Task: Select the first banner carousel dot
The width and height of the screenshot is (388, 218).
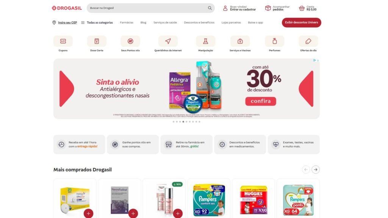Action: 174,121
